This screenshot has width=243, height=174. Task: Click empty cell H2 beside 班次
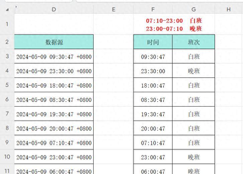[x=229, y=42]
